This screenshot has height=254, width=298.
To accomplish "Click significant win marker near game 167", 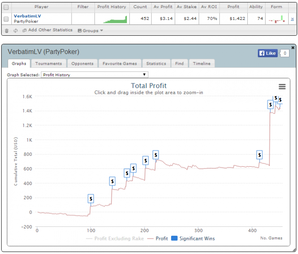I will (x=127, y=173).
